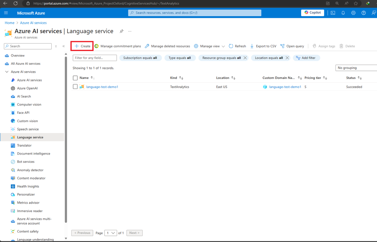
Task: Go to Azure AI services breadcrumb
Action: [x=33, y=23]
